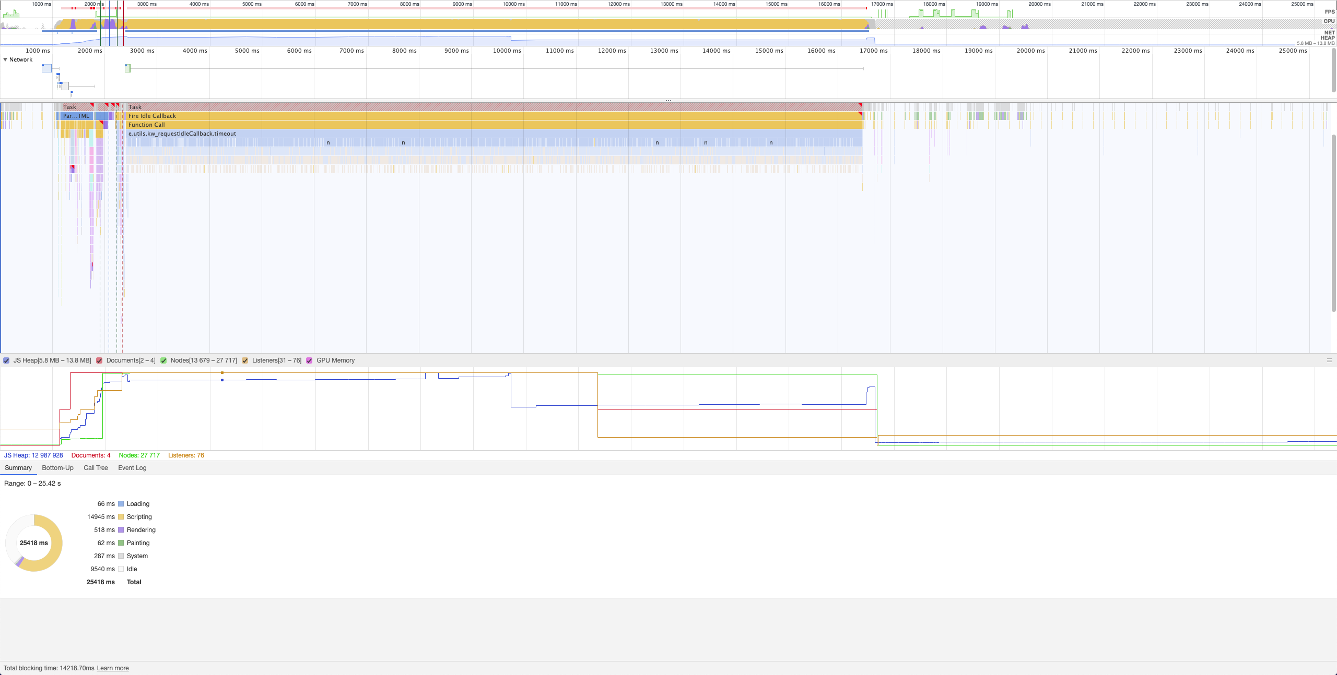
Task: Click the Rendering legend color swatch
Action: click(x=121, y=530)
